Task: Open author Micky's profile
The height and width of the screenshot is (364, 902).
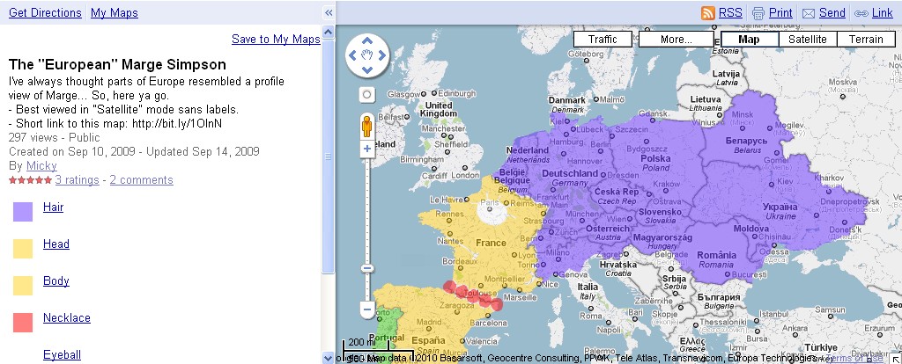Action: click(41, 166)
